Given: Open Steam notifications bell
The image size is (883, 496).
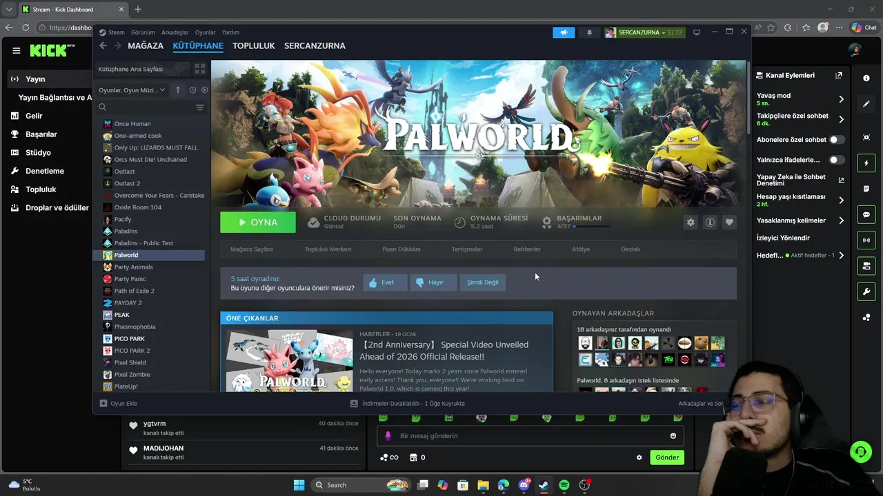Looking at the screenshot, I should tap(589, 32).
